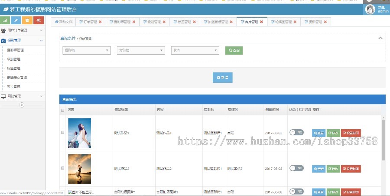Close the 标签管理 tab via its red X
Screen dimensions: 390x196
coord(194,22)
